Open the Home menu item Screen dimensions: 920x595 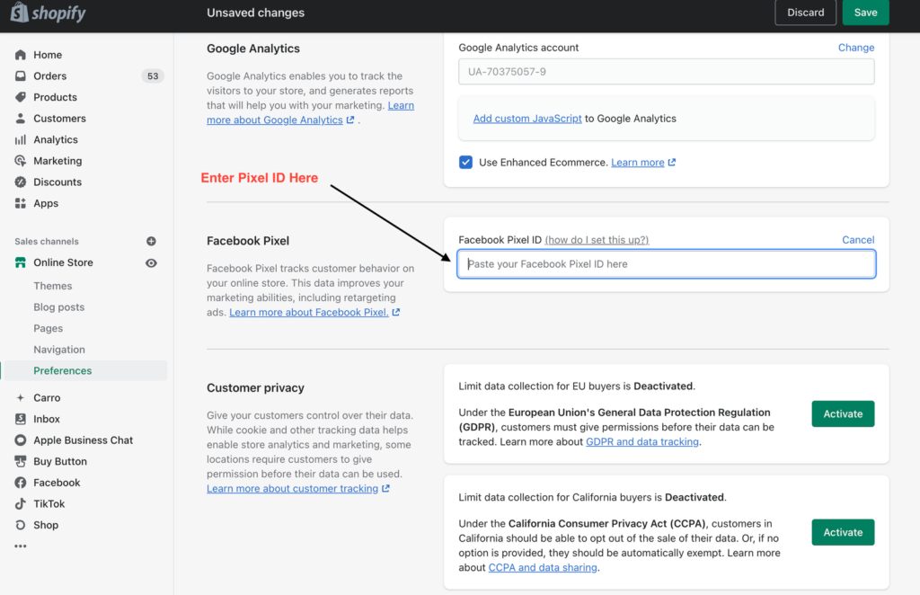click(x=48, y=55)
